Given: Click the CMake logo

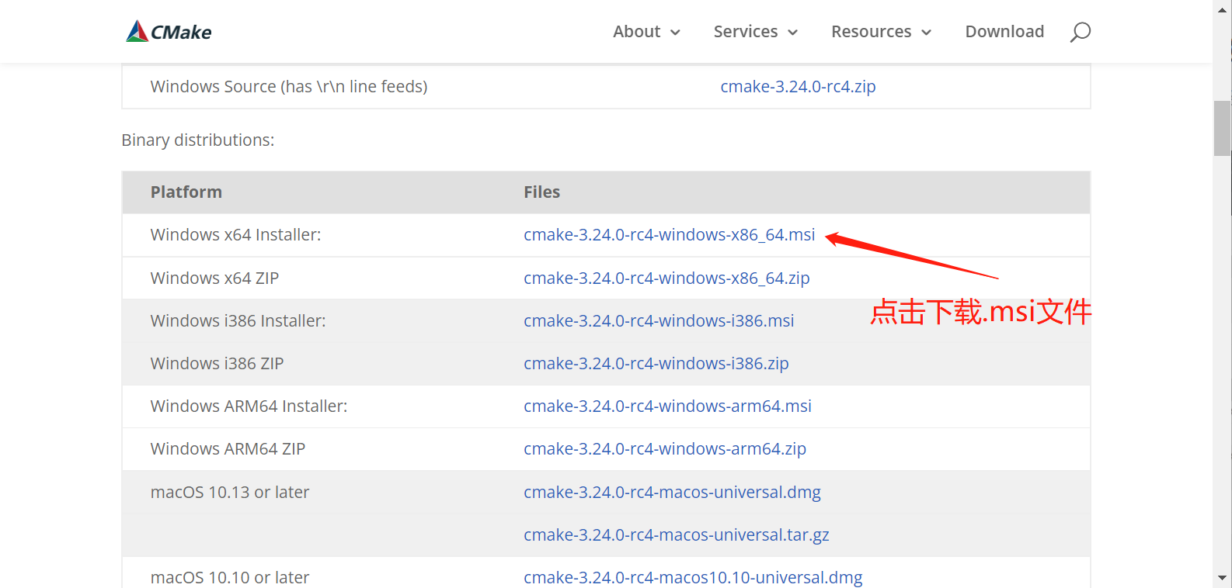Looking at the screenshot, I should pos(169,31).
